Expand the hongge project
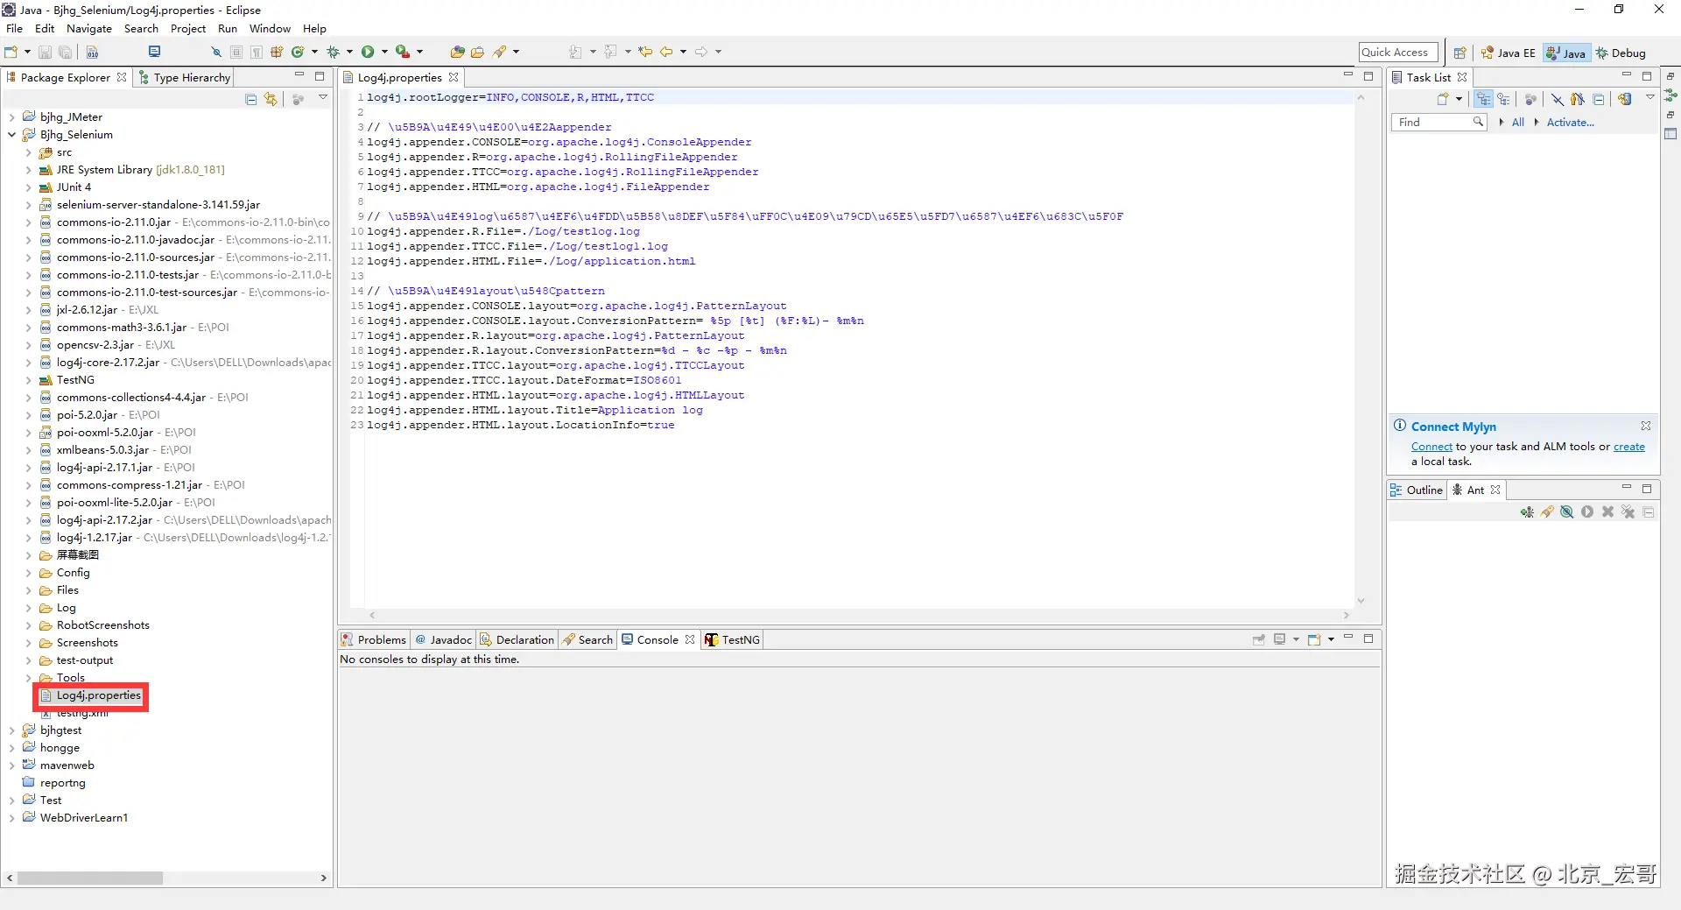Image resolution: width=1681 pixels, height=910 pixels. point(11,748)
